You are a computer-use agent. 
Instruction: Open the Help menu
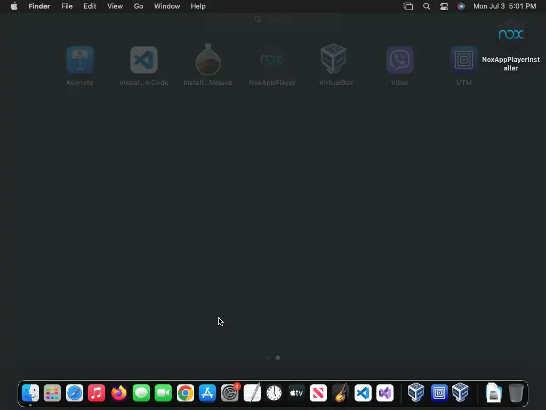click(198, 6)
